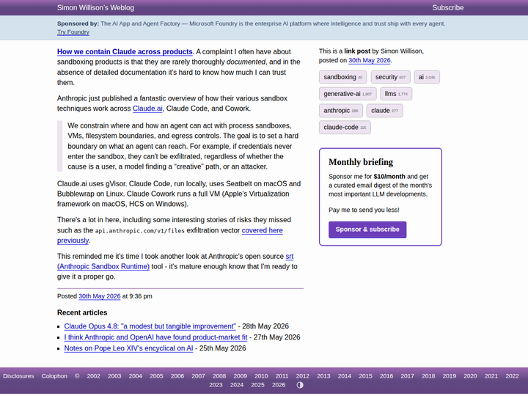Click the 'Recent articles' heading
The width and height of the screenshot is (528, 396).
pyautogui.click(x=82, y=312)
